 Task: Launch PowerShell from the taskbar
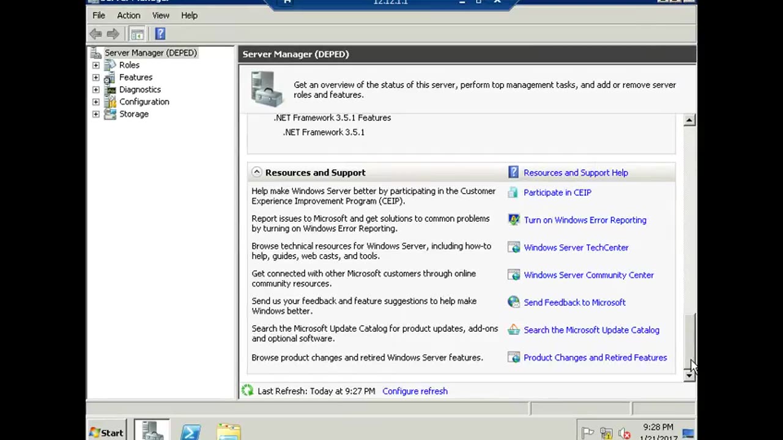(x=190, y=432)
